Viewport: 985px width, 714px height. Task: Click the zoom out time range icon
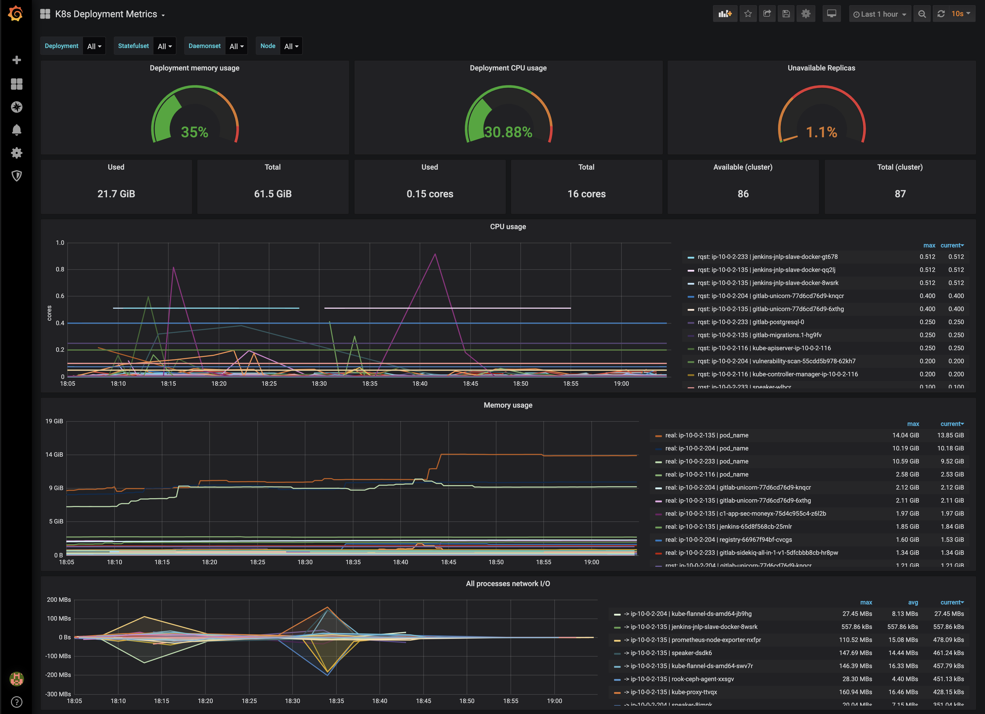coord(922,14)
